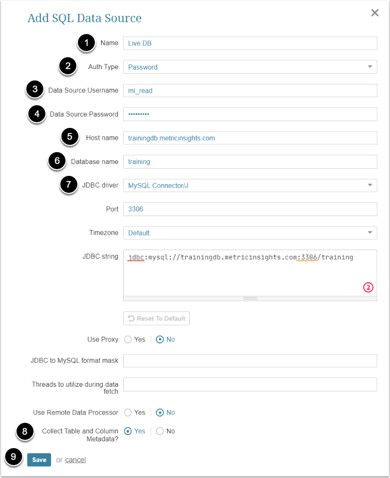Select No for Collect Table and Column Metadata

pos(160,431)
